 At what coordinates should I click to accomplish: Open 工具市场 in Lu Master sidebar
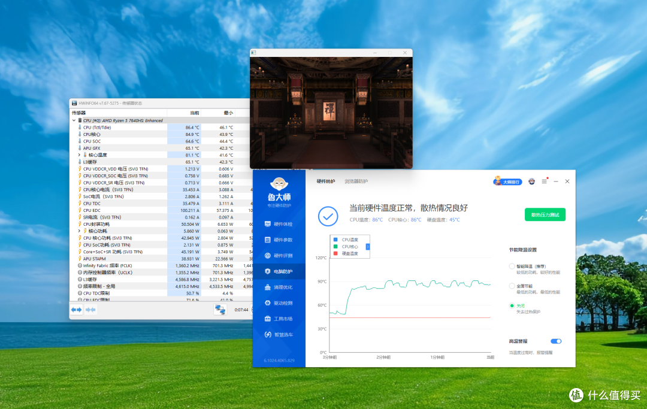[x=279, y=319]
